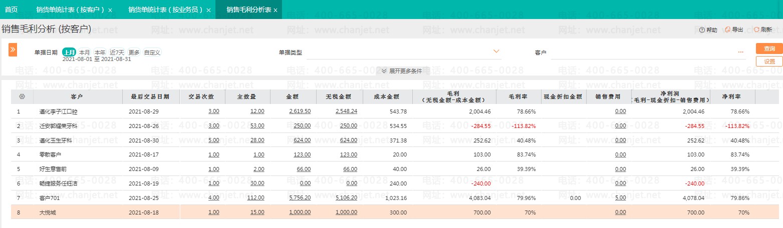This screenshot has height=228, width=783.
Task: Open 交易次数 link 5.00 for 遵化玉生牙科
Action: (x=213, y=140)
